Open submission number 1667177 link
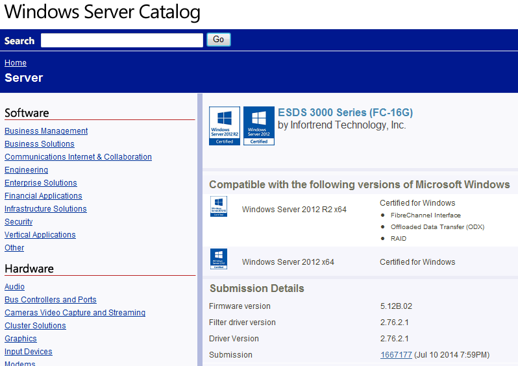Screen dimensions: 518x366 (x=396, y=355)
